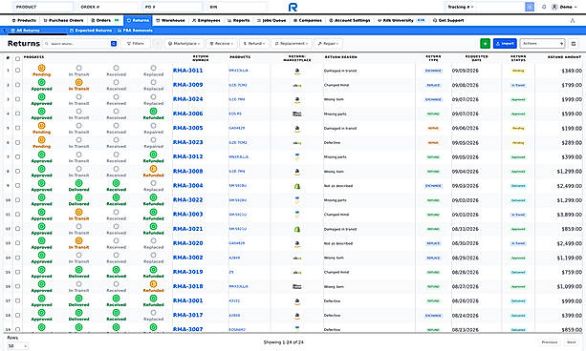Viewport: 586px width, 351px height.
Task: Click the Next pagination button
Action: (572, 342)
